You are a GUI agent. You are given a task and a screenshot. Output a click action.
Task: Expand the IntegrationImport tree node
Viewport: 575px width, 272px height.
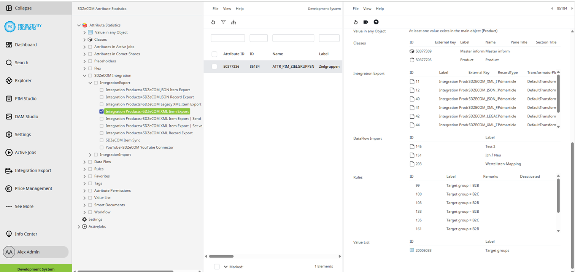[90, 154]
